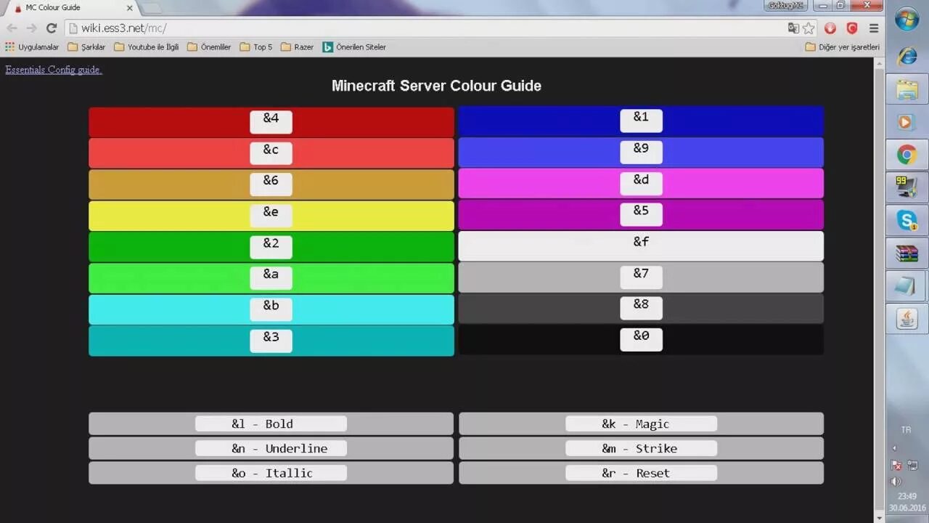Open a new tab button
The height and width of the screenshot is (523, 929).
pos(152,8)
